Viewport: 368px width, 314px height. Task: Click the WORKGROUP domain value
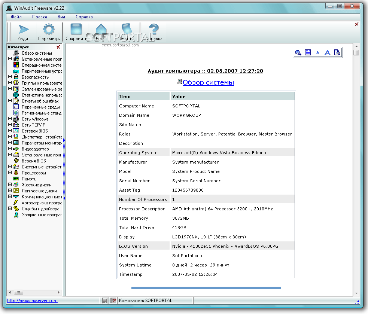[x=186, y=115]
